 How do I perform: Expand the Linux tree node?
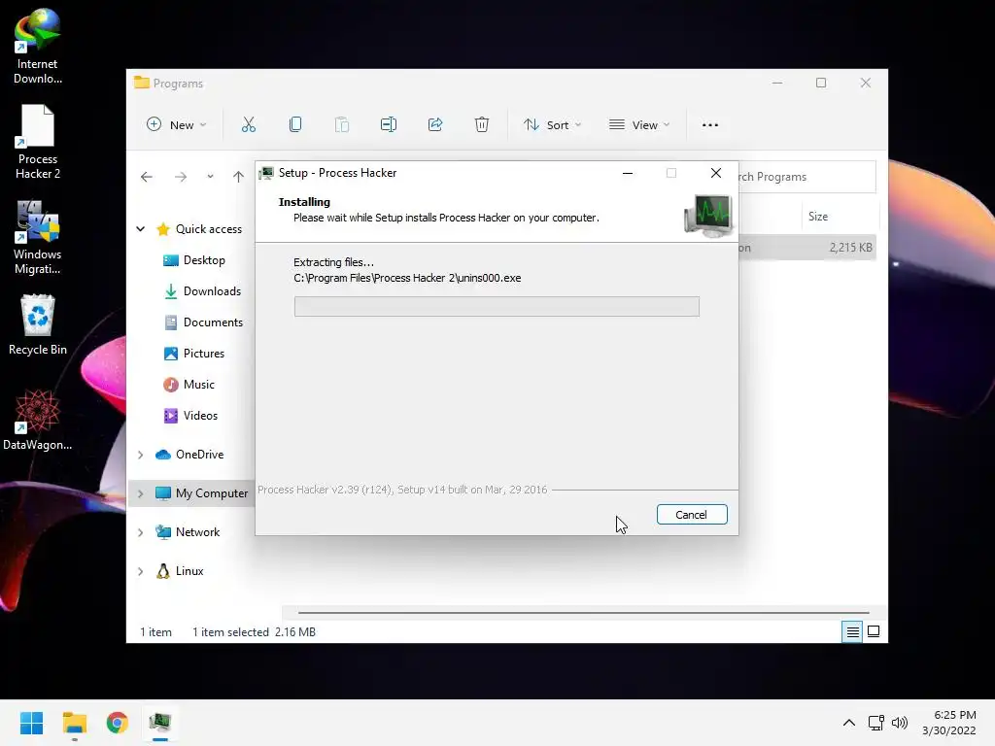point(140,571)
